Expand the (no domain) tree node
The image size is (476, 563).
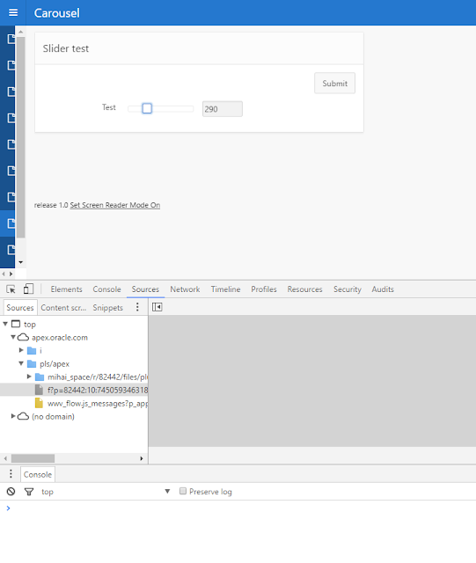coord(13,416)
